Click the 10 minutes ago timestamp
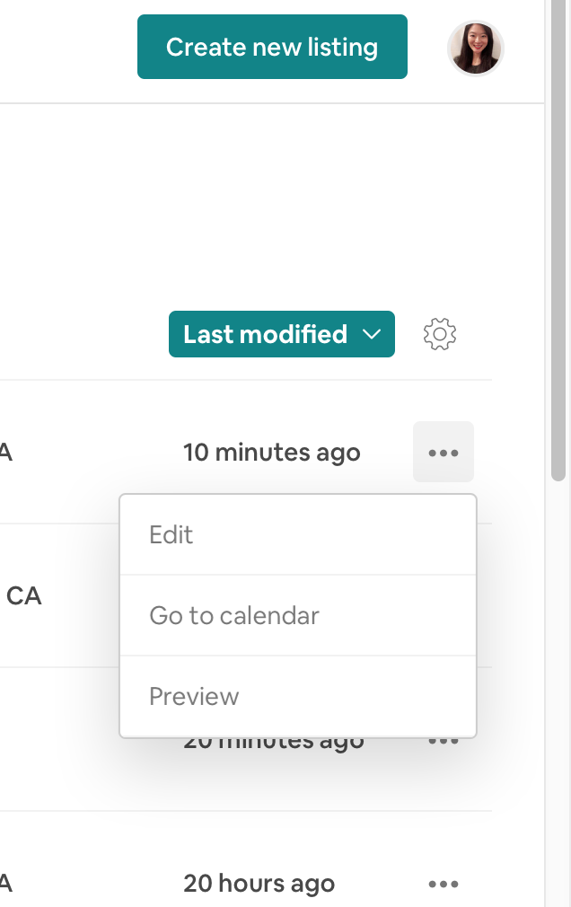This screenshot has height=907, width=571. pos(272,453)
